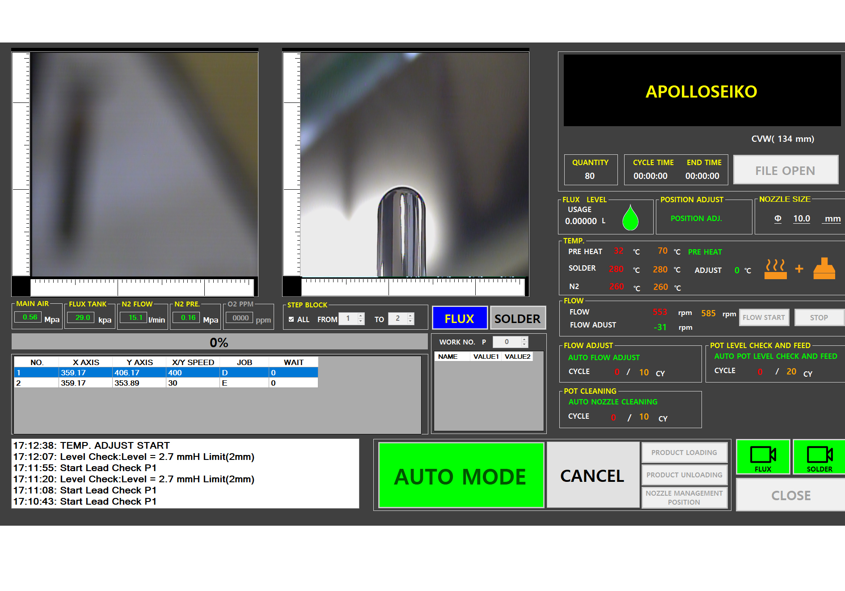Click the CANCEL button
845x591 pixels.
[x=592, y=475]
